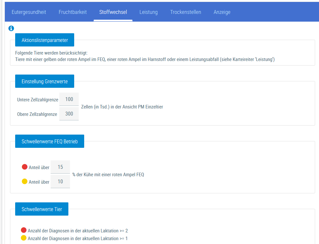The image size is (319, 244).
Task: Click yellow indicator for Diagnosen >= 1
Action: tap(24, 238)
